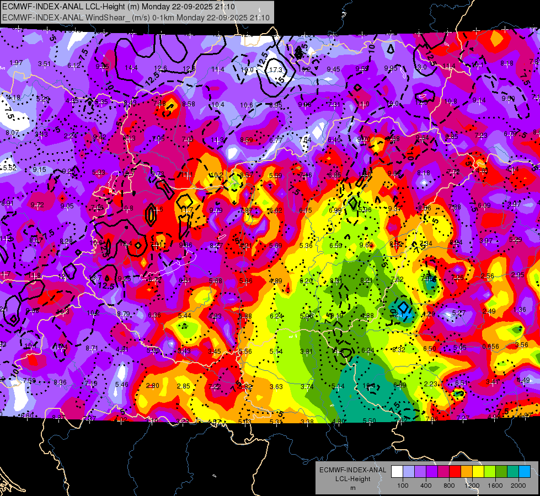This screenshot has width=540, height=496.
Task: Pick the magenta-pink legend swatch
Action: [443, 472]
